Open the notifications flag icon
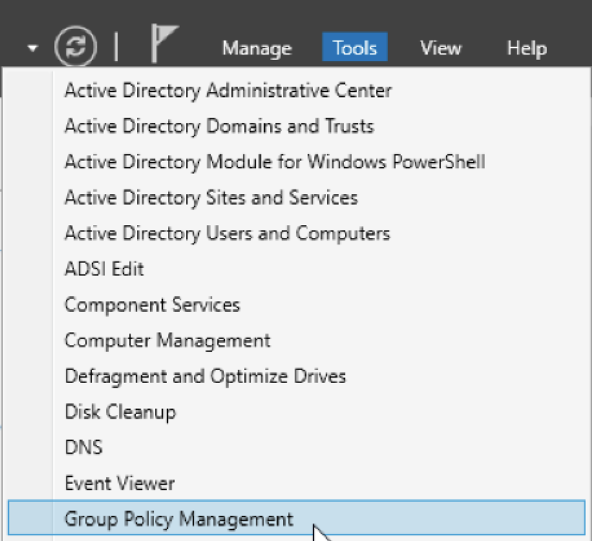 (164, 43)
